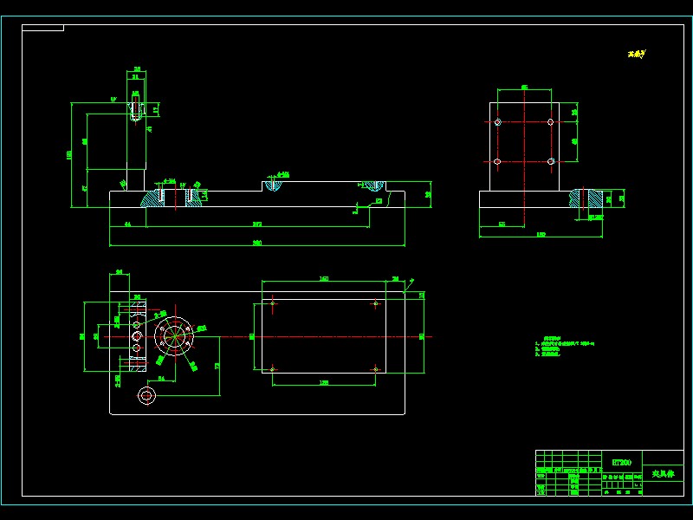Click the 夹具体 part name in the title block
693x520 pixels.
coord(663,473)
